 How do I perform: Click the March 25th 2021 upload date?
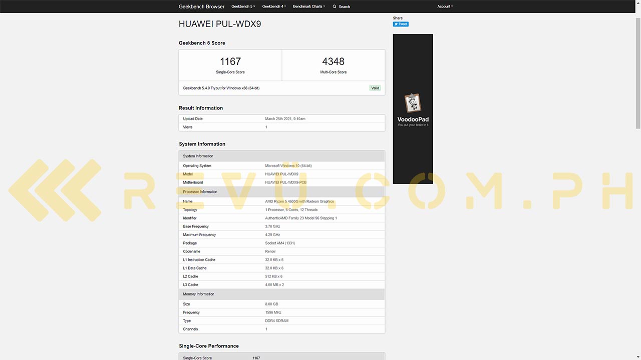(285, 119)
